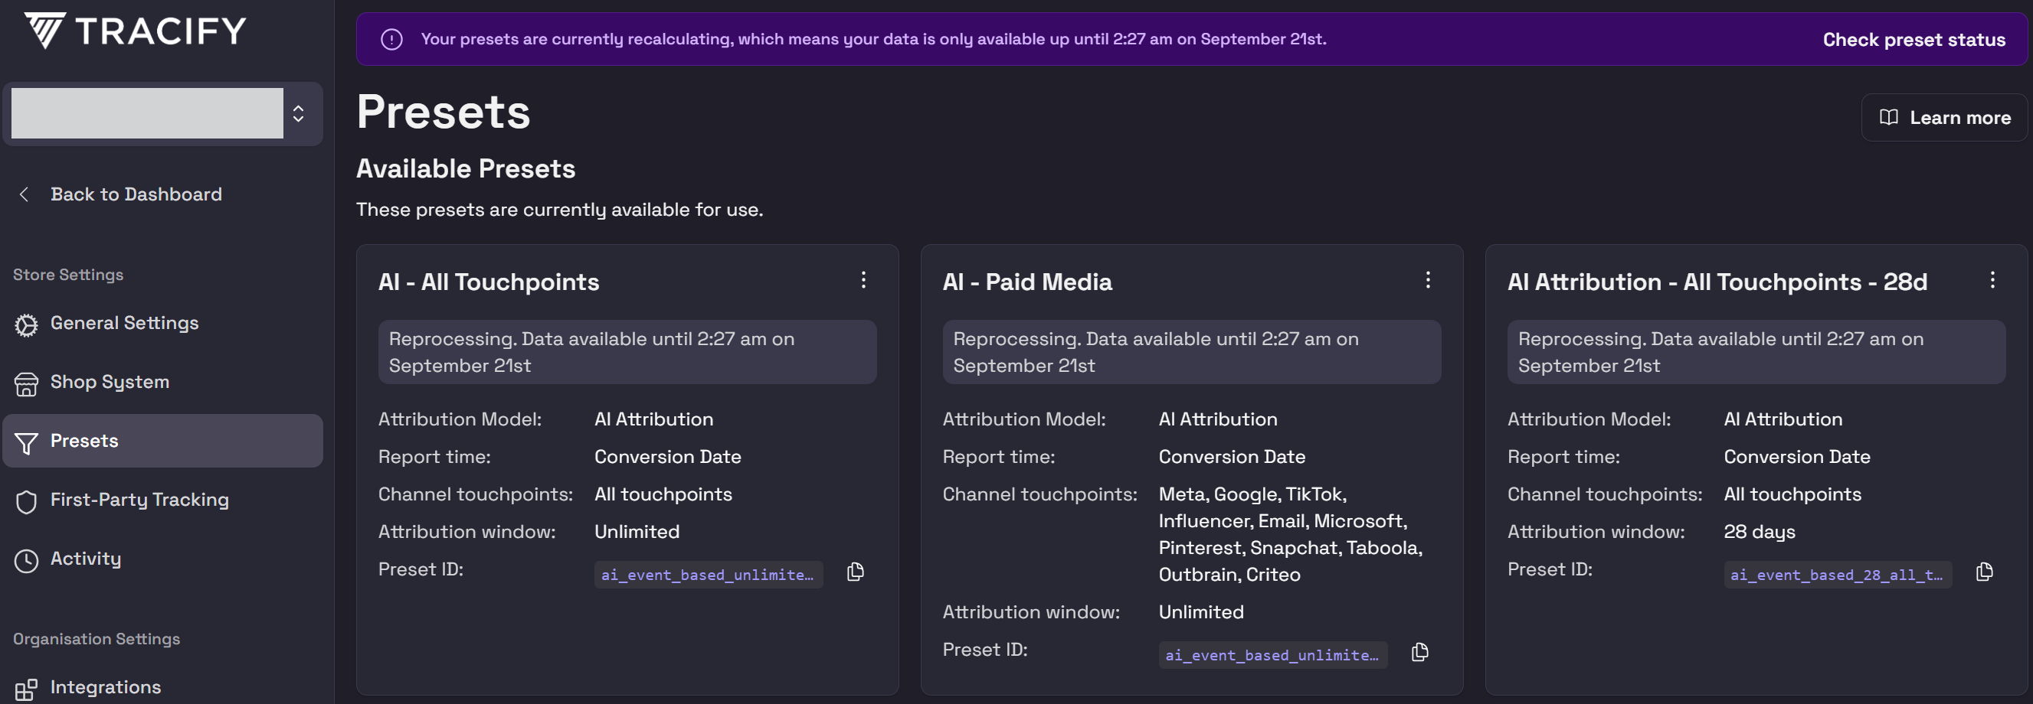Screen dimensions: 2033x704
Task: Click the General Settings gear icon
Action: (26, 324)
